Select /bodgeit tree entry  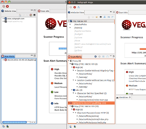pos(78,34)
